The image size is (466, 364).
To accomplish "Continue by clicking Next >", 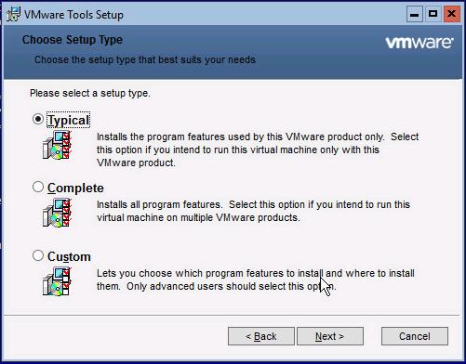I will 330,336.
